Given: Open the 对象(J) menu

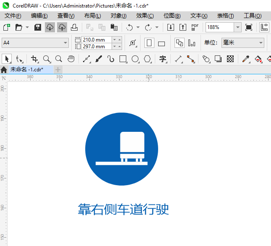Looking at the screenshot, I should 119,16.
